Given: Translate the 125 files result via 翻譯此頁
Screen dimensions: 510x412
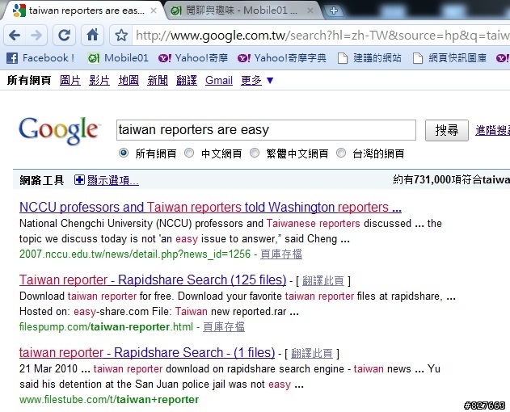Looking at the screenshot, I should (x=323, y=280).
